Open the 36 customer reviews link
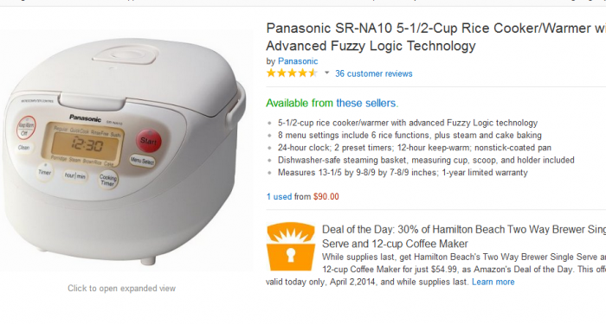This screenshot has height=324, width=606. pyautogui.click(x=373, y=73)
